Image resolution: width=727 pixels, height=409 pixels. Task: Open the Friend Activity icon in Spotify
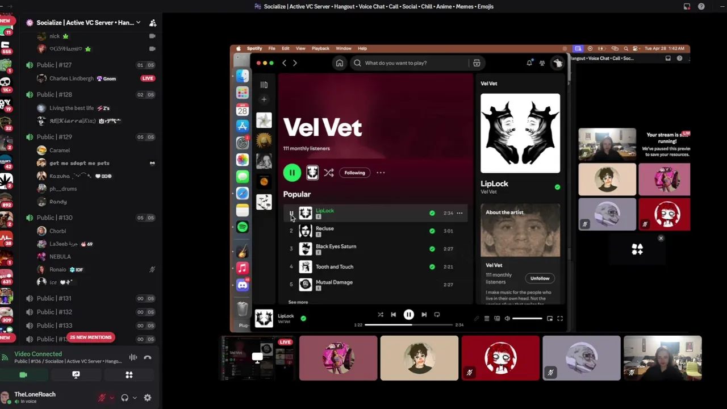click(542, 63)
